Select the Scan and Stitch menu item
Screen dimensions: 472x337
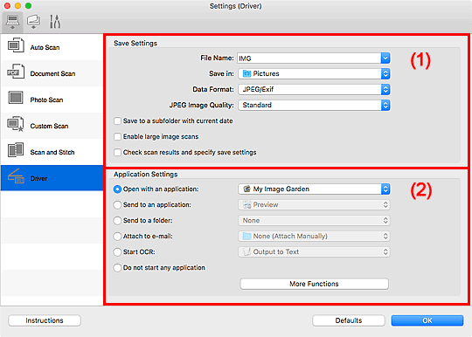(x=52, y=152)
